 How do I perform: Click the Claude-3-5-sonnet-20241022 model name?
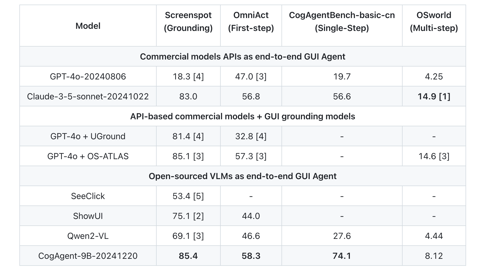(88, 96)
